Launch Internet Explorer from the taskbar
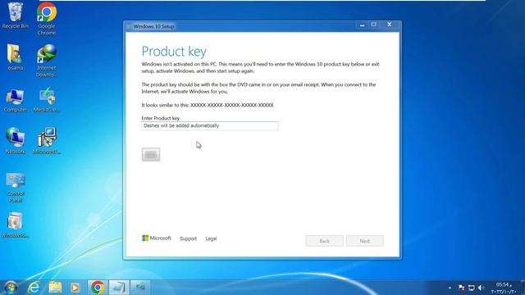525x295 pixels. pos(34,288)
